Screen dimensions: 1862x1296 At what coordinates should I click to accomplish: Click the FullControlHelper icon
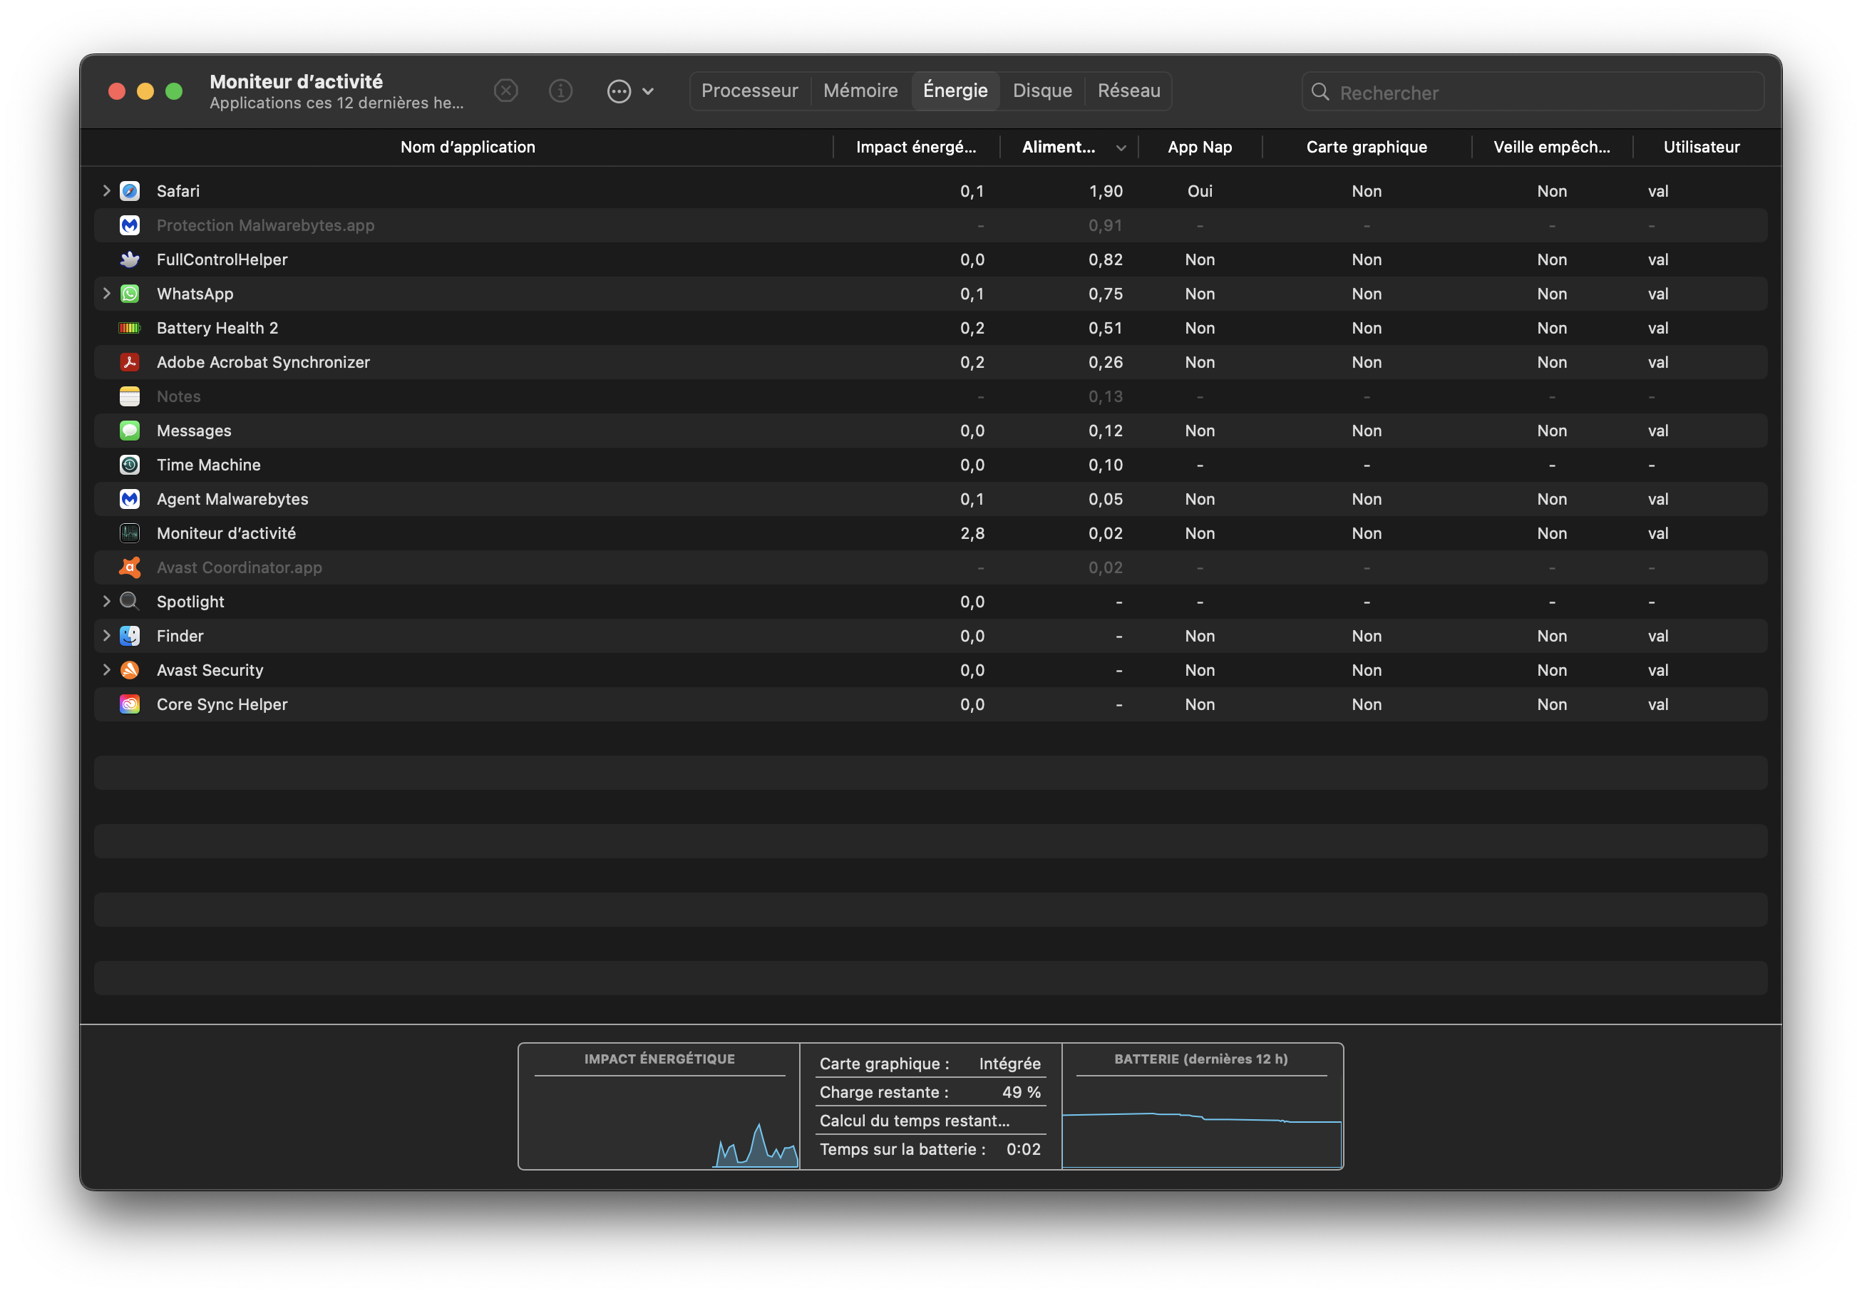130,259
